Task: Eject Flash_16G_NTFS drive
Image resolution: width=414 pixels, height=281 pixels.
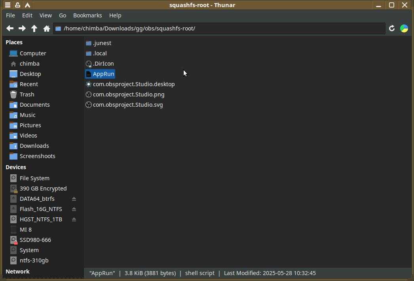Action: click(x=74, y=209)
